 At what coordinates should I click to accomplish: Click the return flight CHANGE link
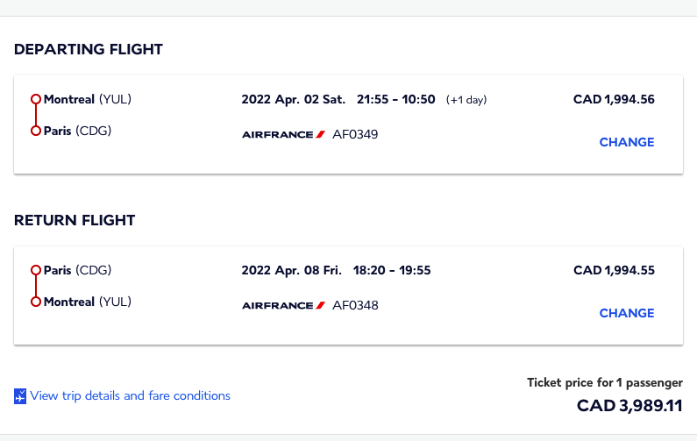click(626, 313)
